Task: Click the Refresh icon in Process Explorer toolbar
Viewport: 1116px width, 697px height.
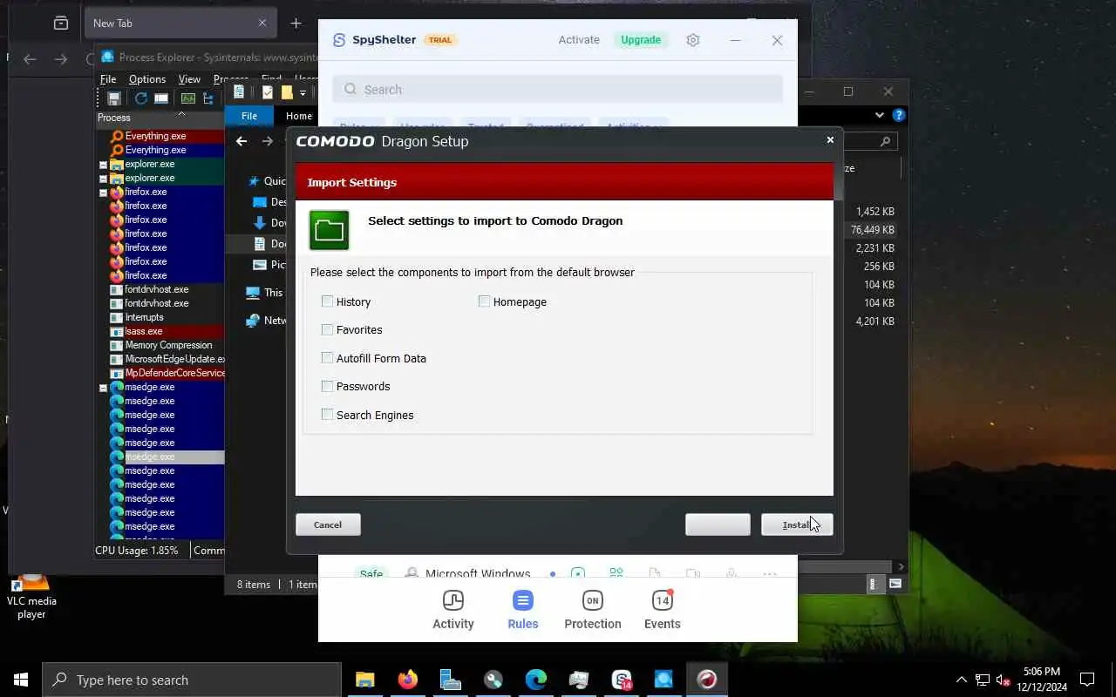Action: click(140, 98)
